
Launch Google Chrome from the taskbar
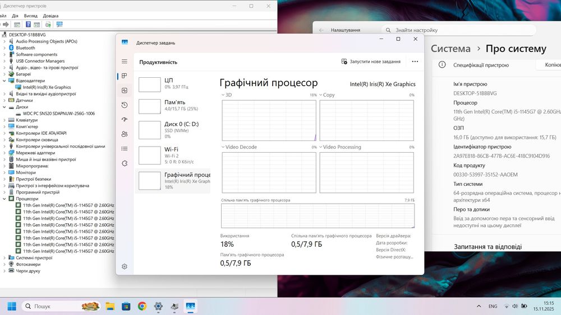coord(142,306)
